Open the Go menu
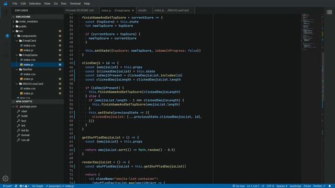Viewport: 335px width, 188px height. [x=56, y=4]
